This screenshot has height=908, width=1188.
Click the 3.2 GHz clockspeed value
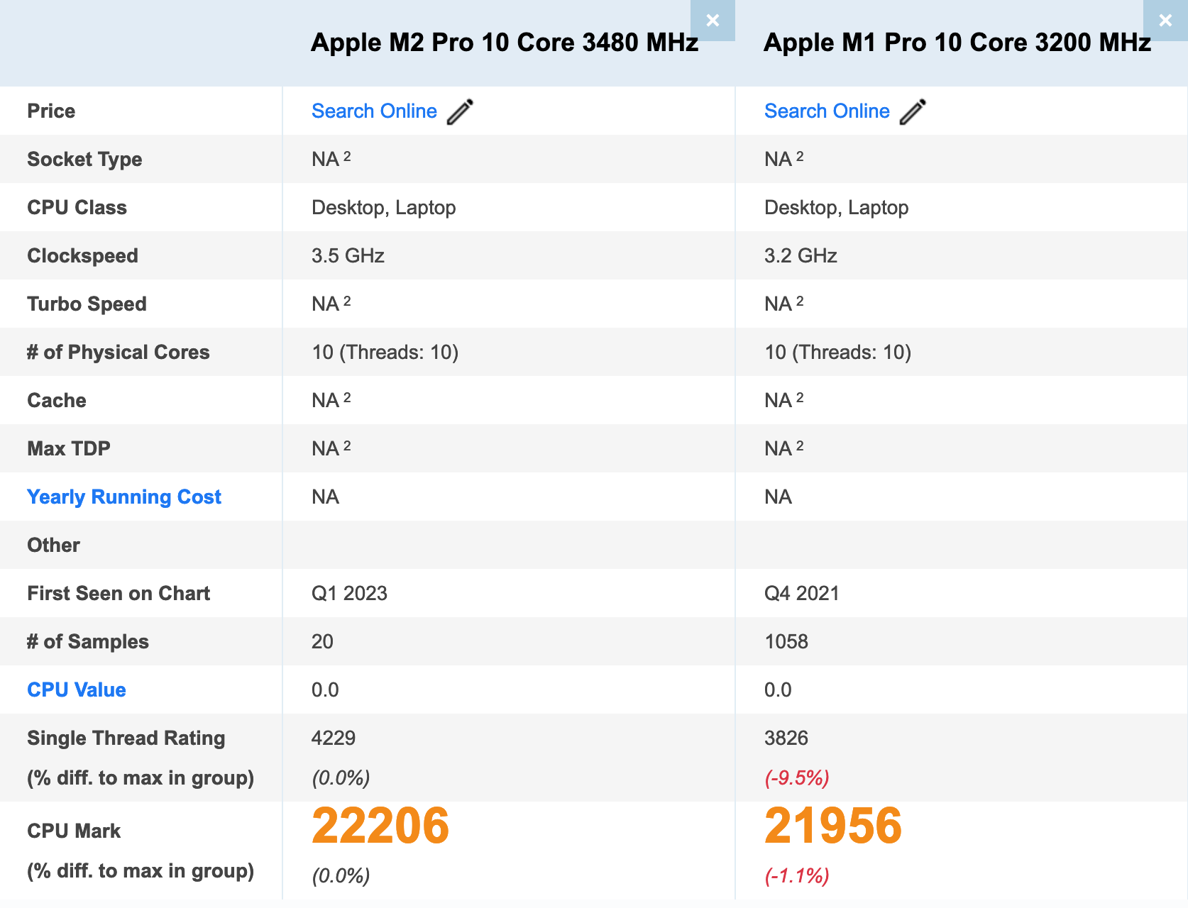point(801,256)
